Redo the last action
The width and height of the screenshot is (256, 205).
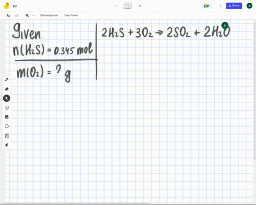(x=17, y=15)
